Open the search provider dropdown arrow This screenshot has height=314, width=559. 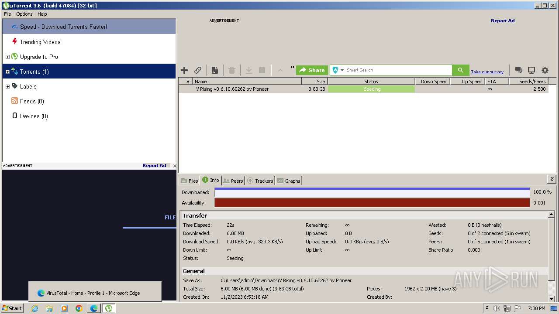tap(342, 70)
